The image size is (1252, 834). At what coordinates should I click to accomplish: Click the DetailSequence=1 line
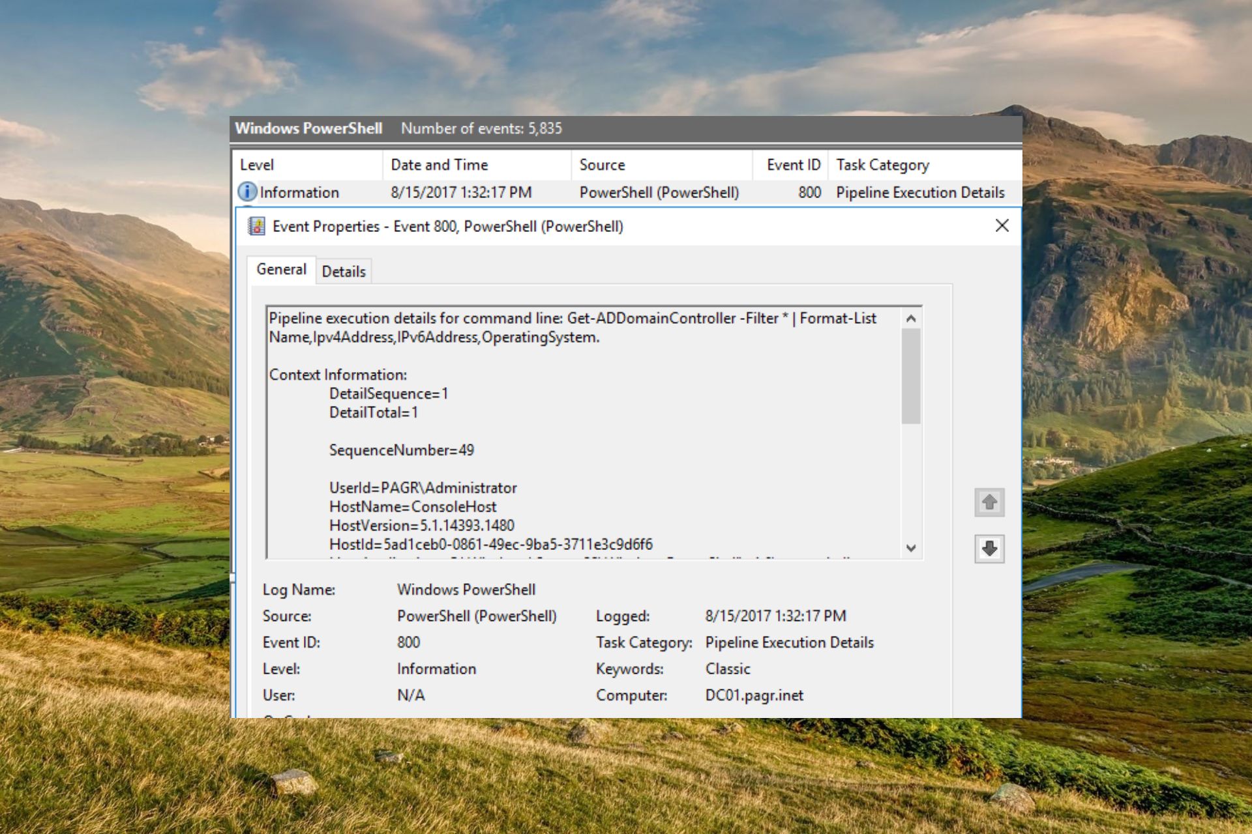389,394
